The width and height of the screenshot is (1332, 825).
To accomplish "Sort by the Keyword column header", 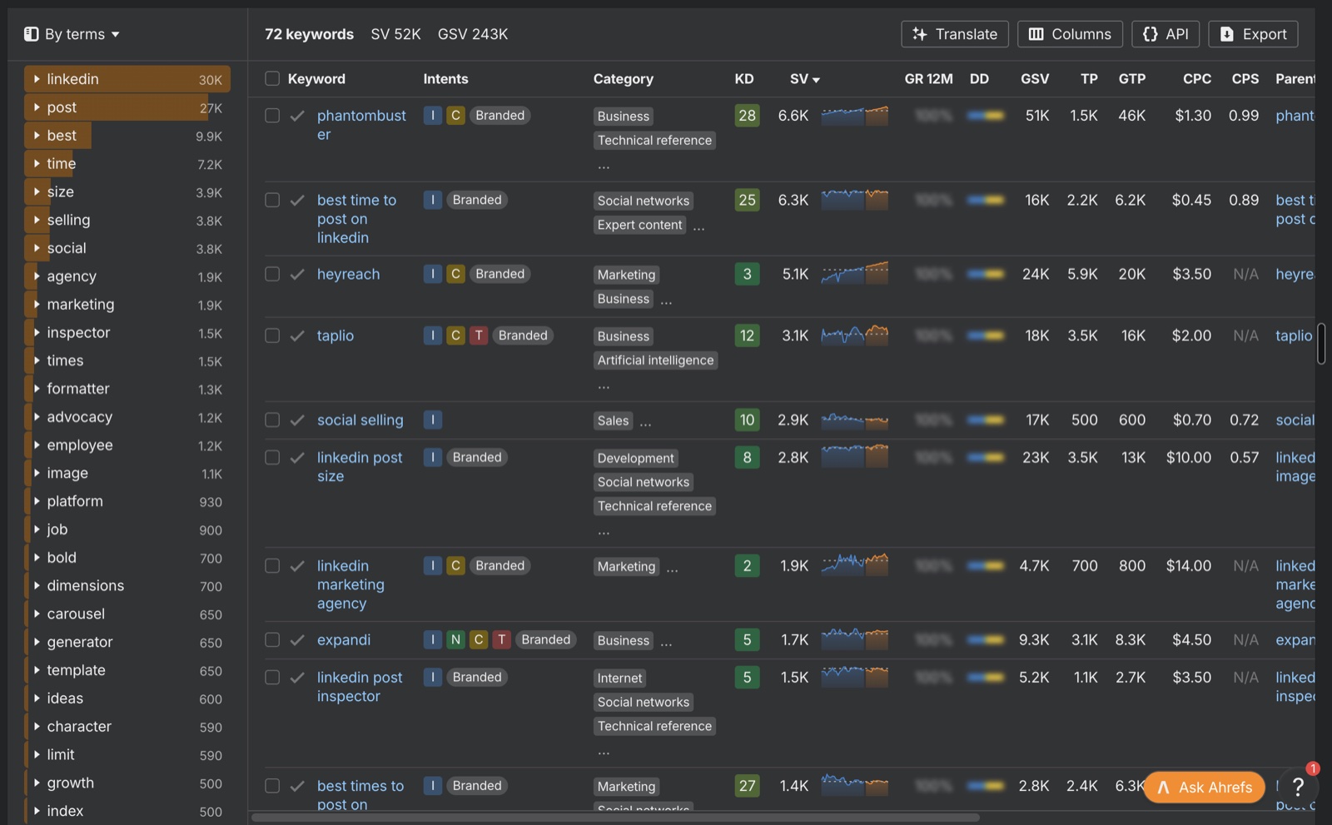I will (x=316, y=79).
